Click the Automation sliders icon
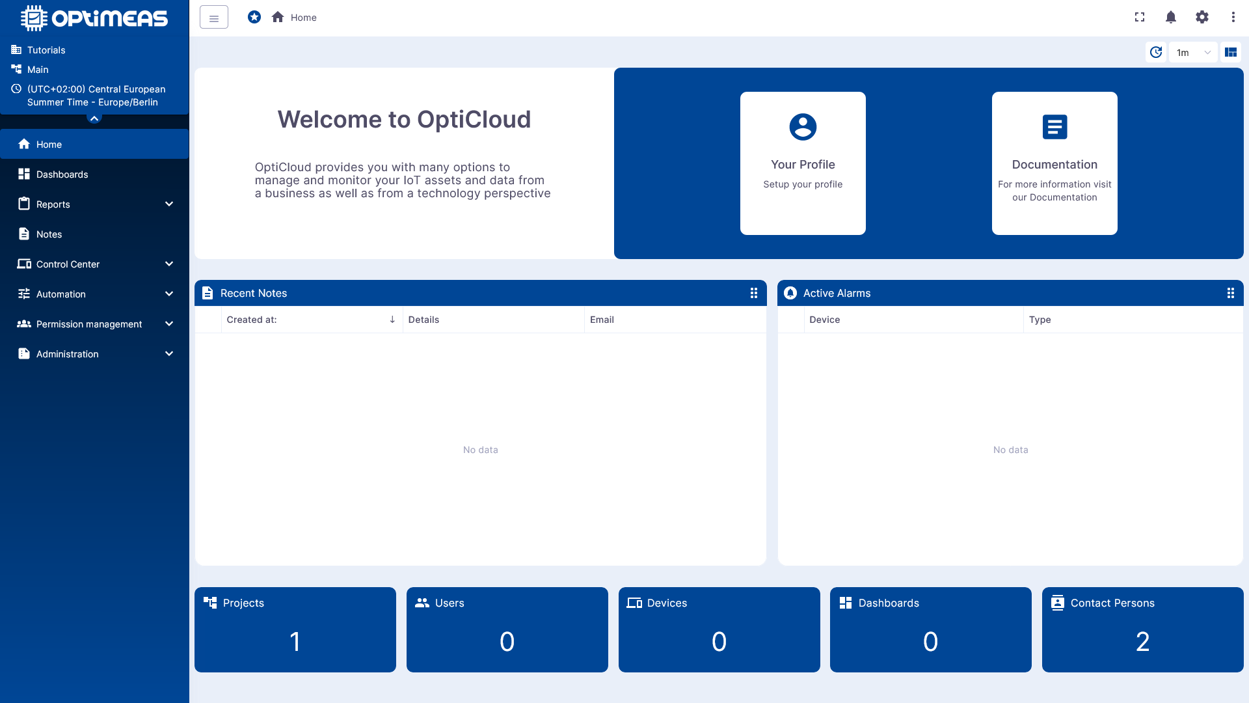Image resolution: width=1249 pixels, height=703 pixels. 24,294
